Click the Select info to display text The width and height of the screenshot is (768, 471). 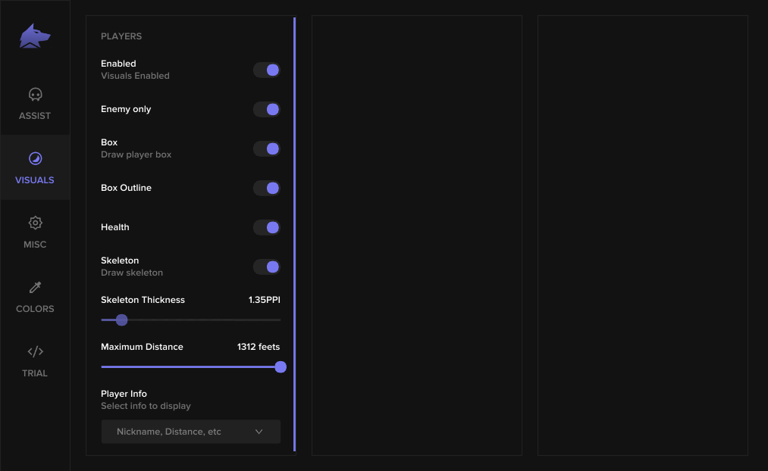click(146, 406)
